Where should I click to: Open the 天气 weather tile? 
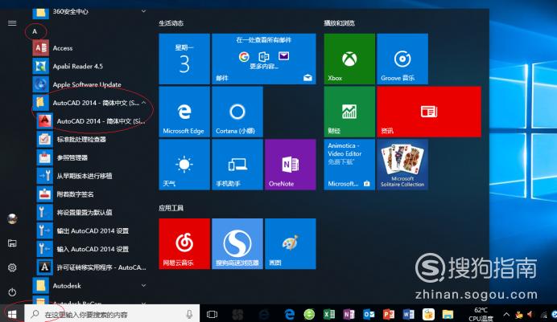pos(184,165)
